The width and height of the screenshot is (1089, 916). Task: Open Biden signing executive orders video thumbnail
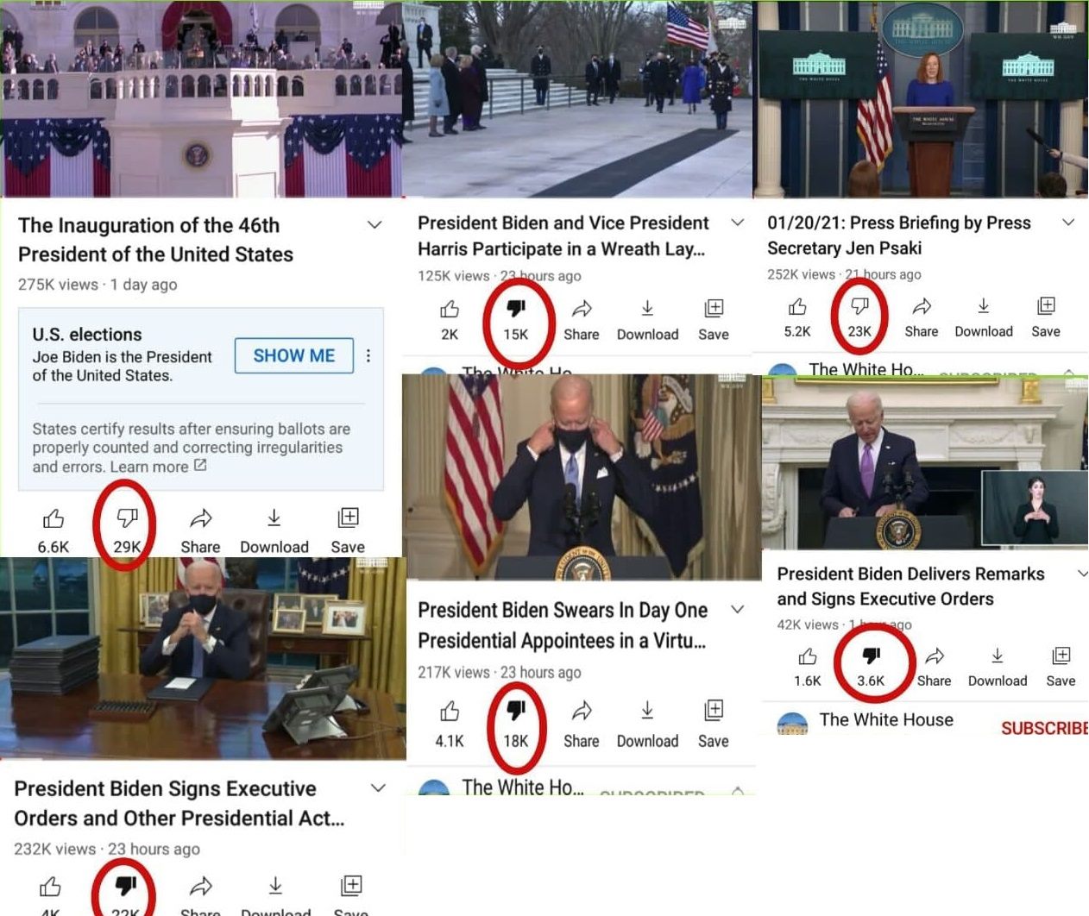pos(203,658)
